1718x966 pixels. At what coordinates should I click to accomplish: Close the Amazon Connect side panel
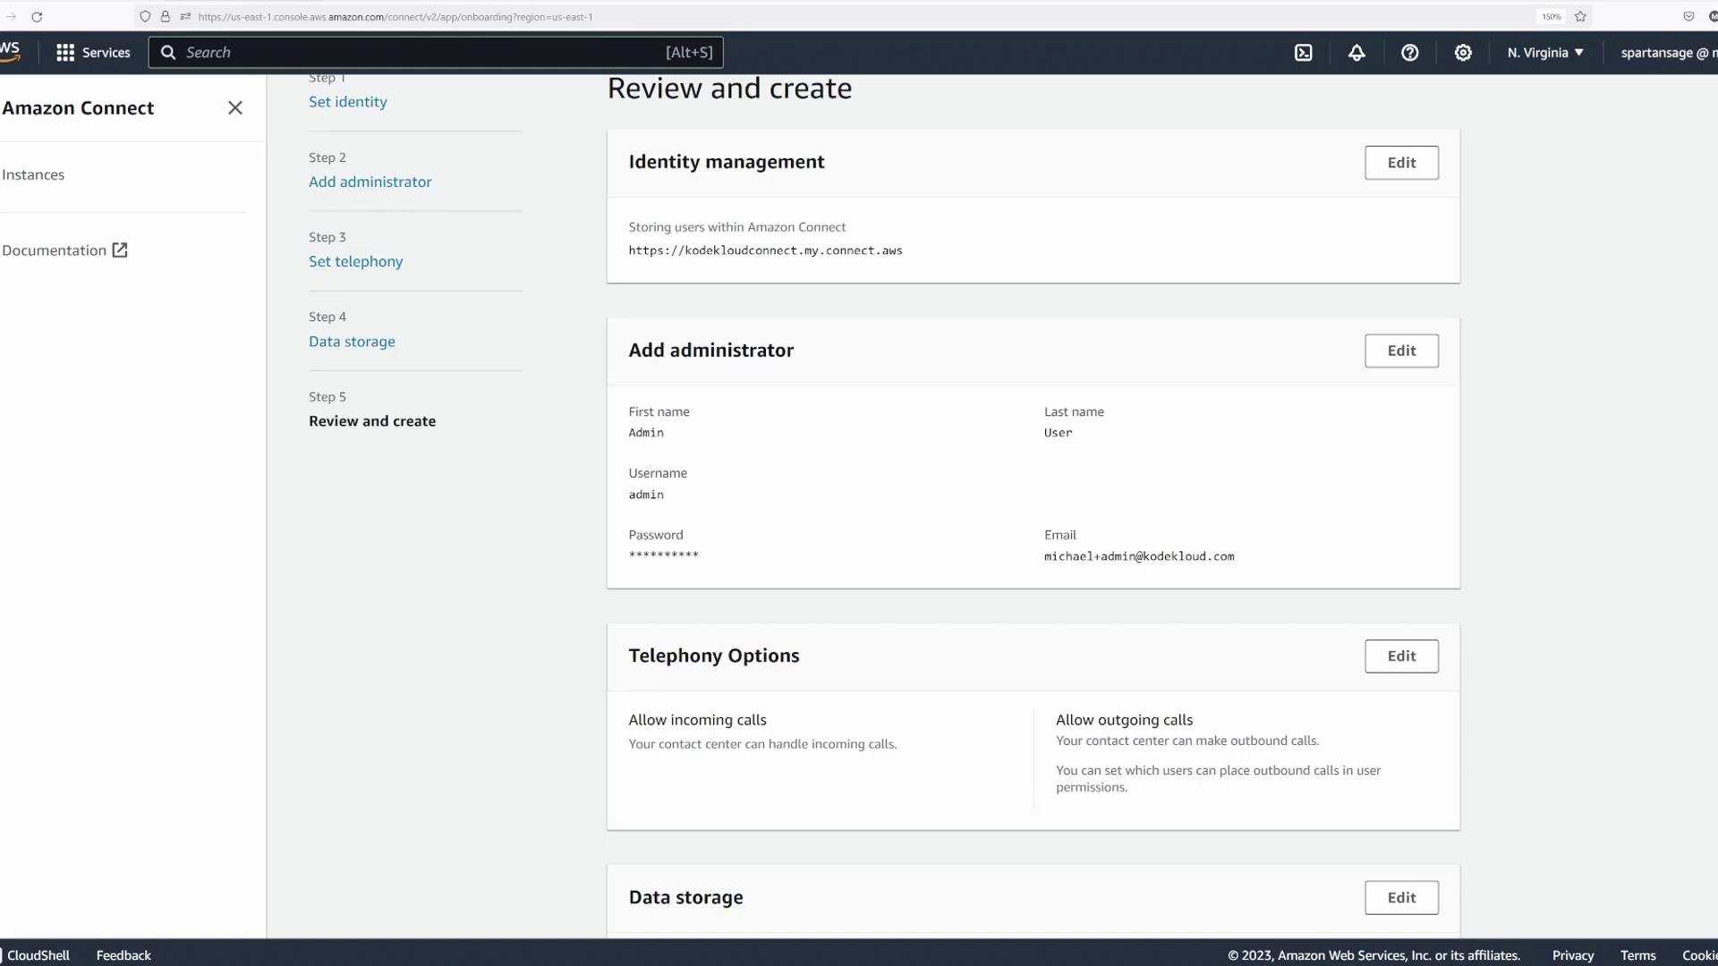click(235, 108)
